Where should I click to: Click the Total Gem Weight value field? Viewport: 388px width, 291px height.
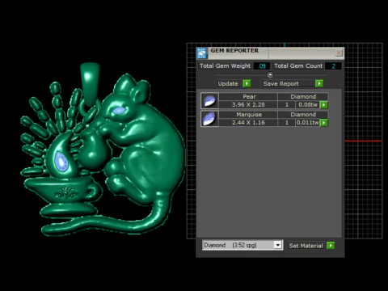262,66
